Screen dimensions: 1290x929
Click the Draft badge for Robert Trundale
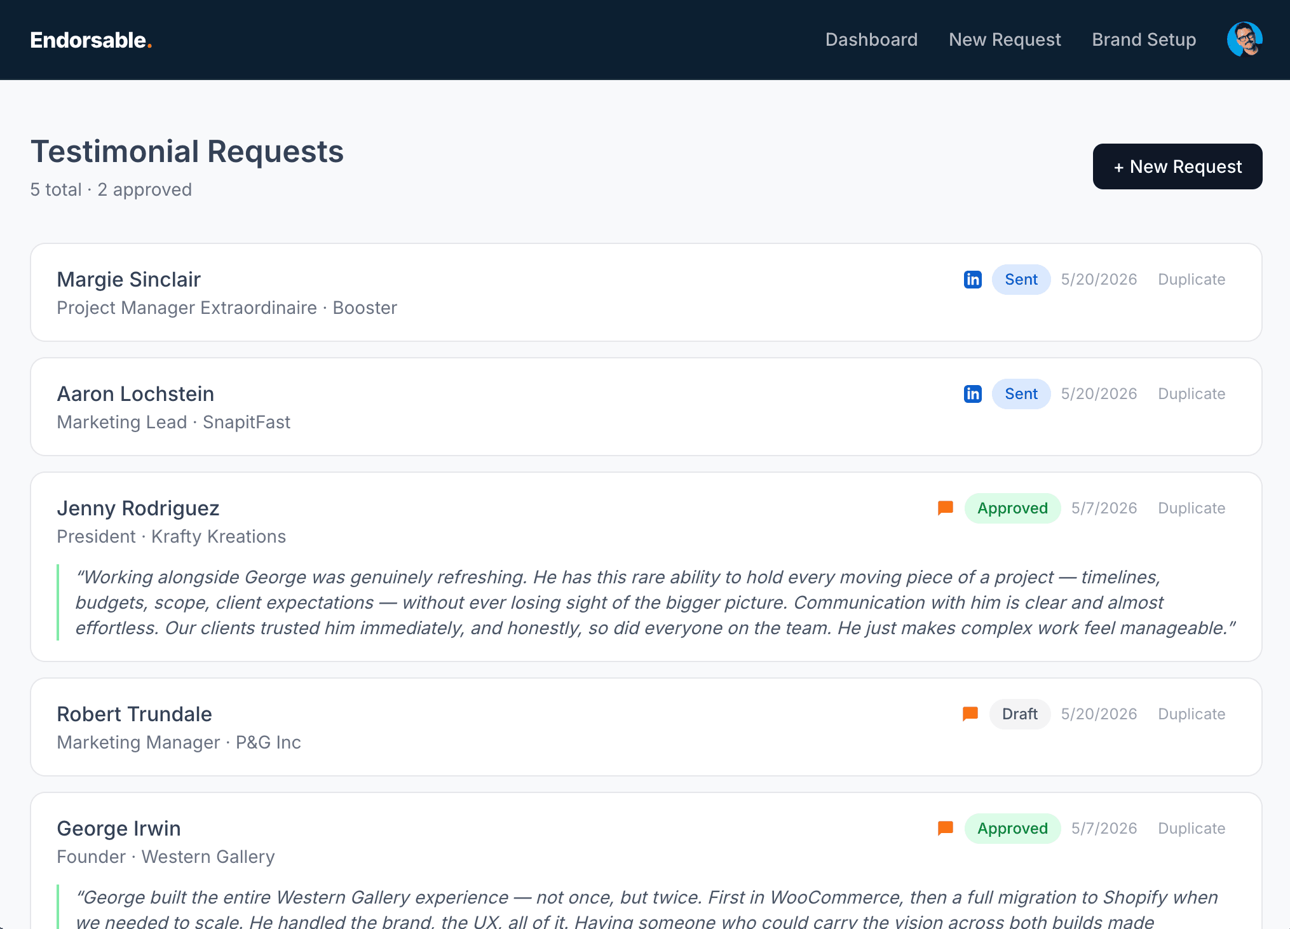[x=1020, y=714]
